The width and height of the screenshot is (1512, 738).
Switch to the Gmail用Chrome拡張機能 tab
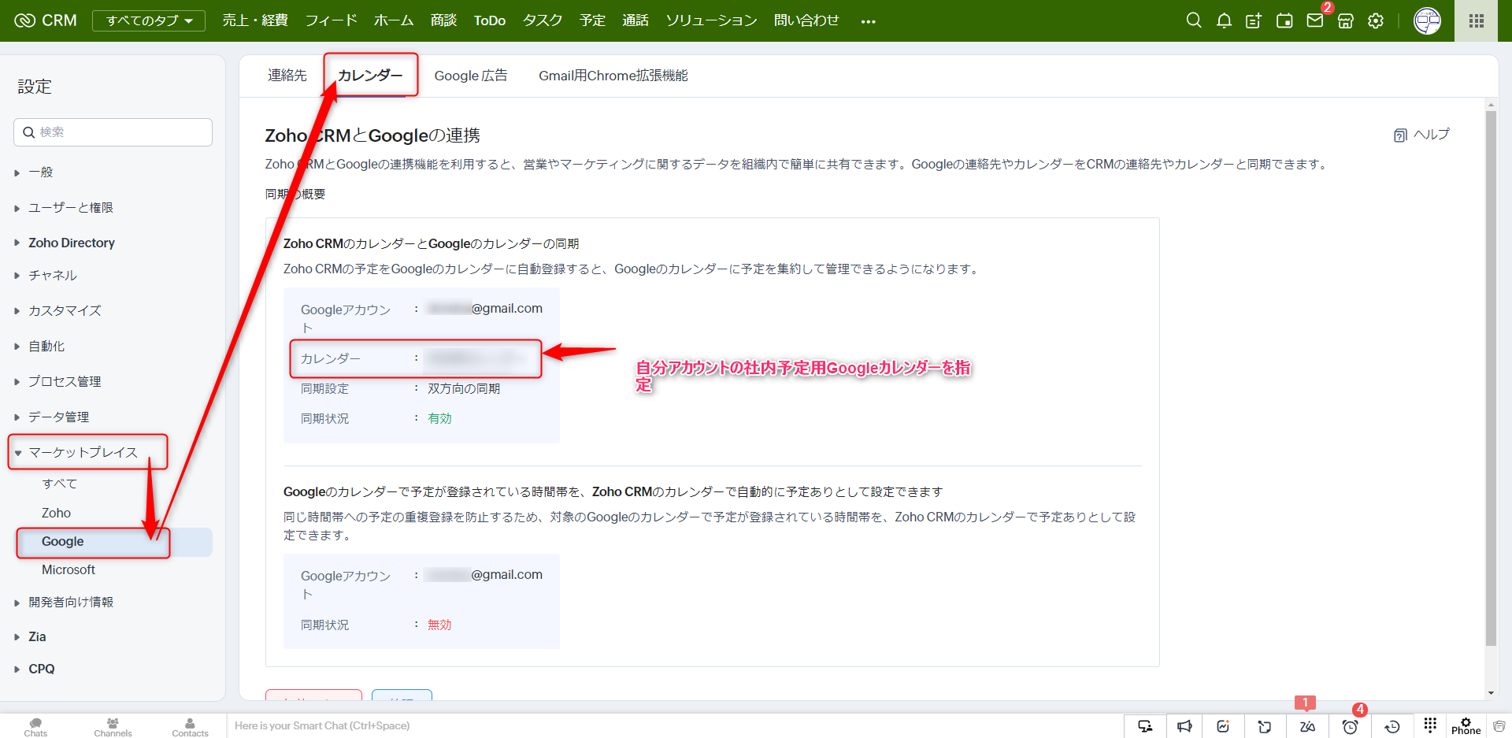point(613,76)
